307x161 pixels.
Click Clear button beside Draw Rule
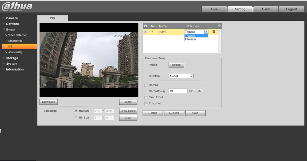pos(128,102)
